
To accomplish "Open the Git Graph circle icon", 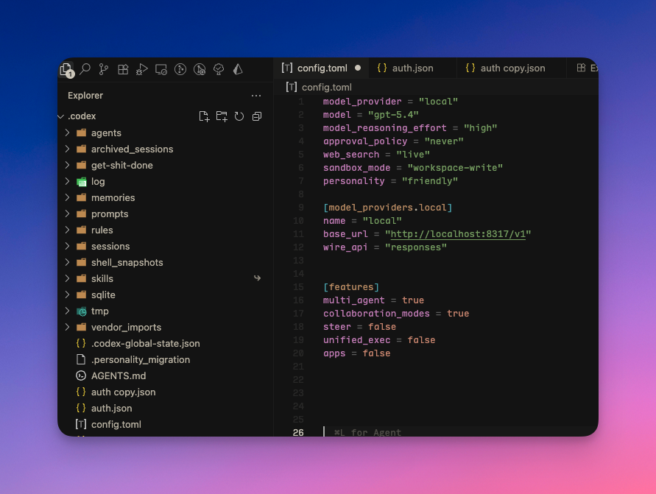I will pos(180,69).
